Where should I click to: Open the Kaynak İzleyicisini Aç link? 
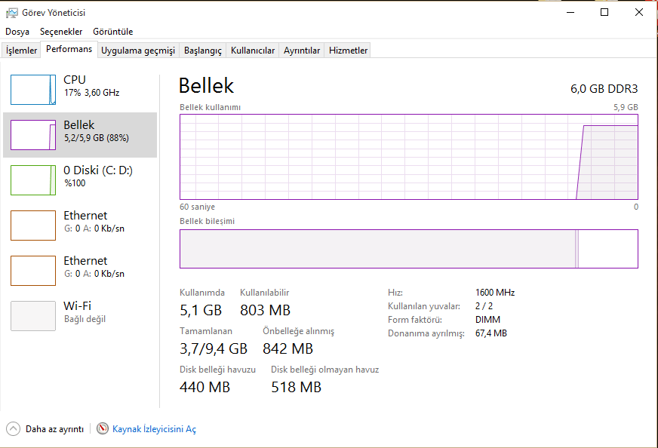(154, 429)
